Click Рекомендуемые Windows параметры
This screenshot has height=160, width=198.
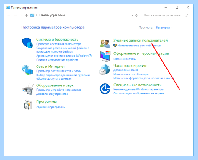pyautogui.click(x=139, y=89)
